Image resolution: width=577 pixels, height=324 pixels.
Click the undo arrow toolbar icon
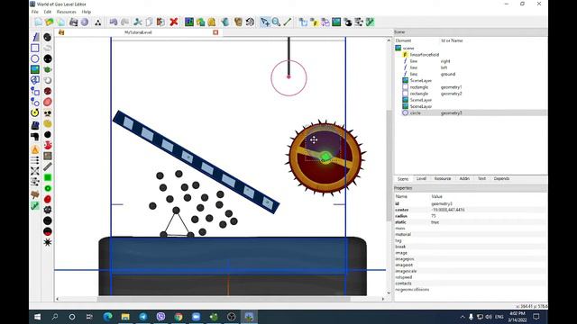[x=114, y=22]
